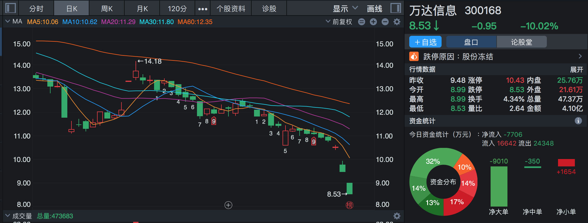Click the red 榜 badge icon

(350, 205)
